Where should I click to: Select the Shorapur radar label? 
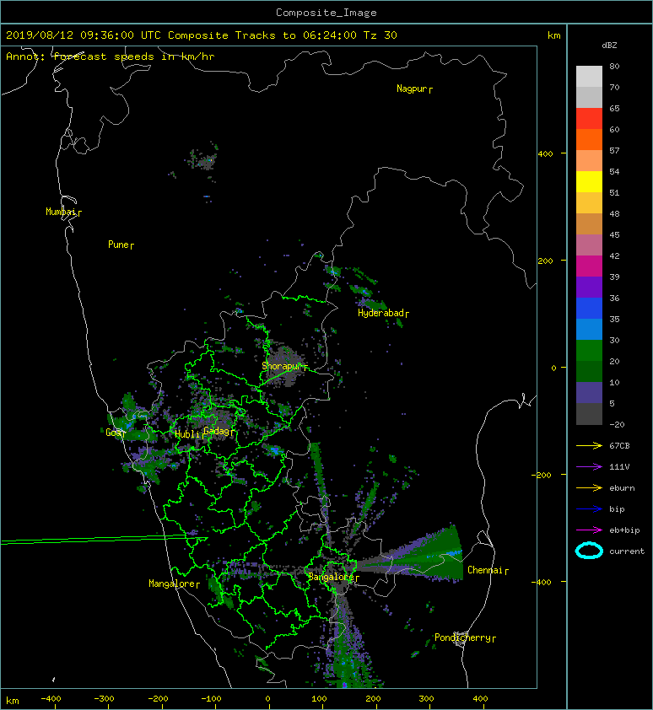[284, 366]
